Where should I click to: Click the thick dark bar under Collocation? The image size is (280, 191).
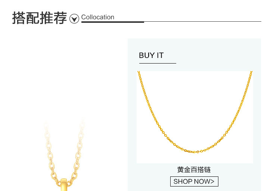(x=113, y=22)
